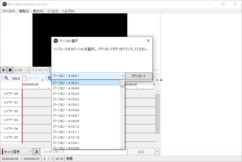Open the version combo box in the dialog
The image size is (242, 162).
point(88,76)
